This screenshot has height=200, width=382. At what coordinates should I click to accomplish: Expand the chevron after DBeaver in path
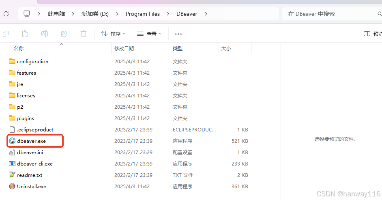pyautogui.click(x=206, y=14)
